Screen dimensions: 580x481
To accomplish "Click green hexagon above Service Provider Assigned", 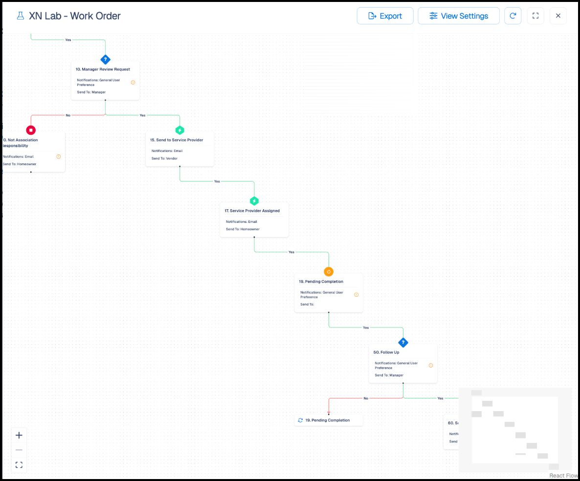I will coord(254,201).
